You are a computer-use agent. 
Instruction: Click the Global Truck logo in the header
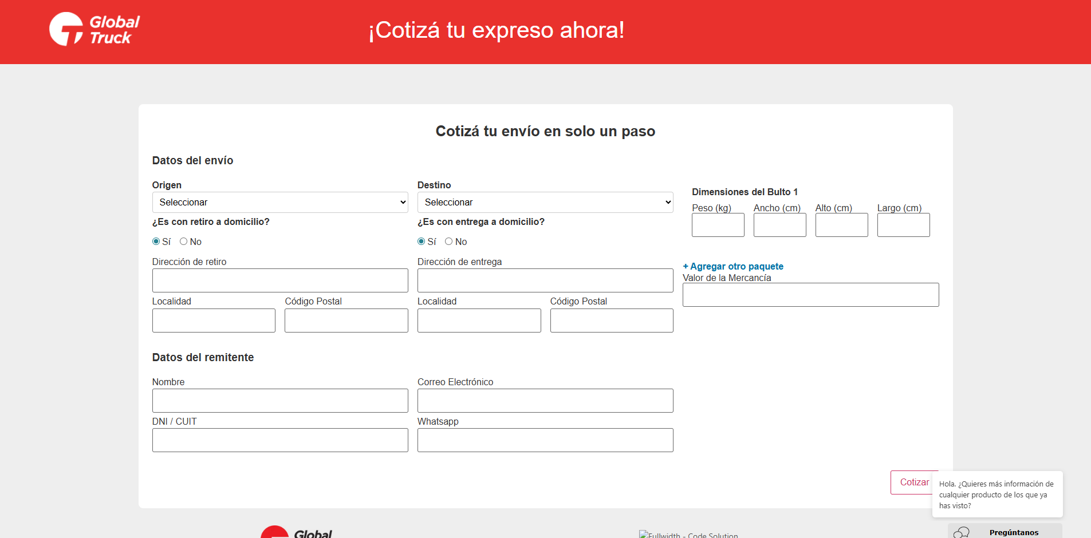coord(94,29)
